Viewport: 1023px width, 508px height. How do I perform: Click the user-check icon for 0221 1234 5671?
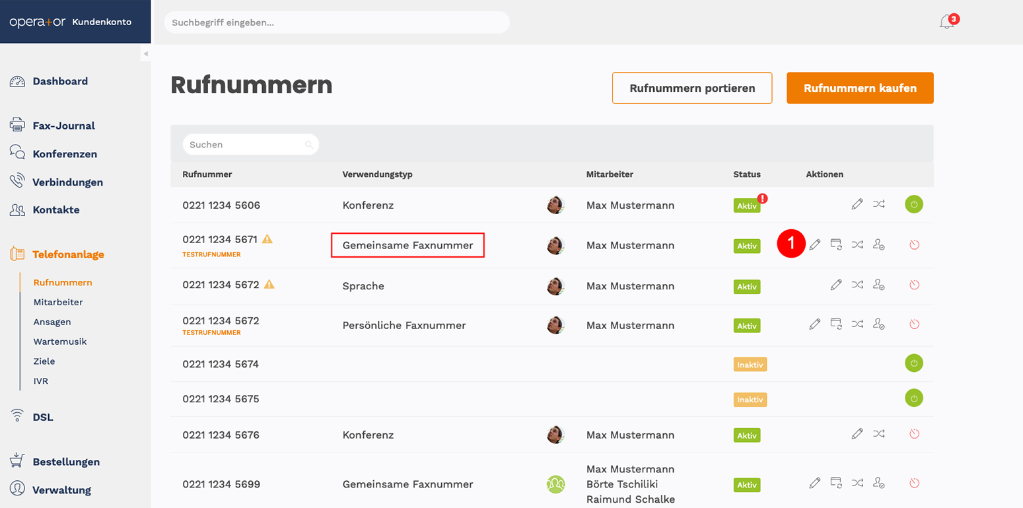(878, 245)
